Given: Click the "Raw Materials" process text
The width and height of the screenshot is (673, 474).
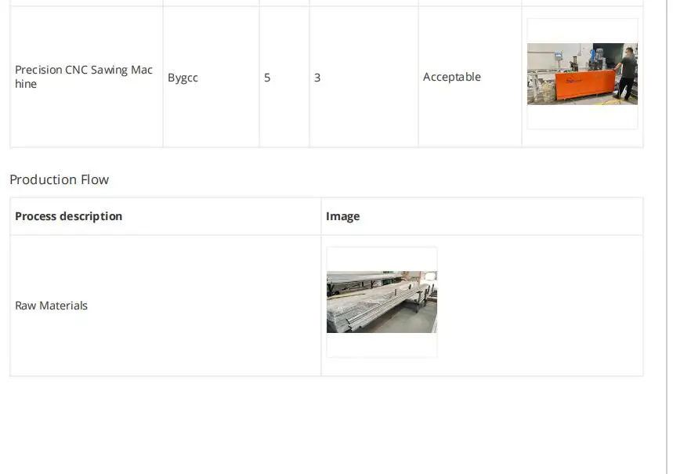Looking at the screenshot, I should (x=52, y=306).
